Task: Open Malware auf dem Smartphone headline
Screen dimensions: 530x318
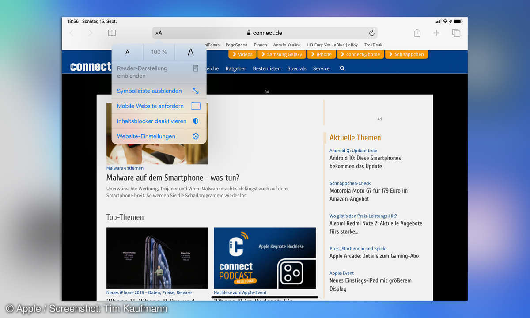Action: point(173,178)
